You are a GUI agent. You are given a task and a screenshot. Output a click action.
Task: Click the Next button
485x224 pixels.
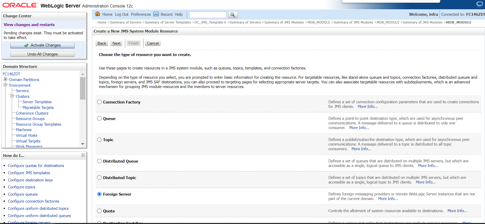click(116, 43)
